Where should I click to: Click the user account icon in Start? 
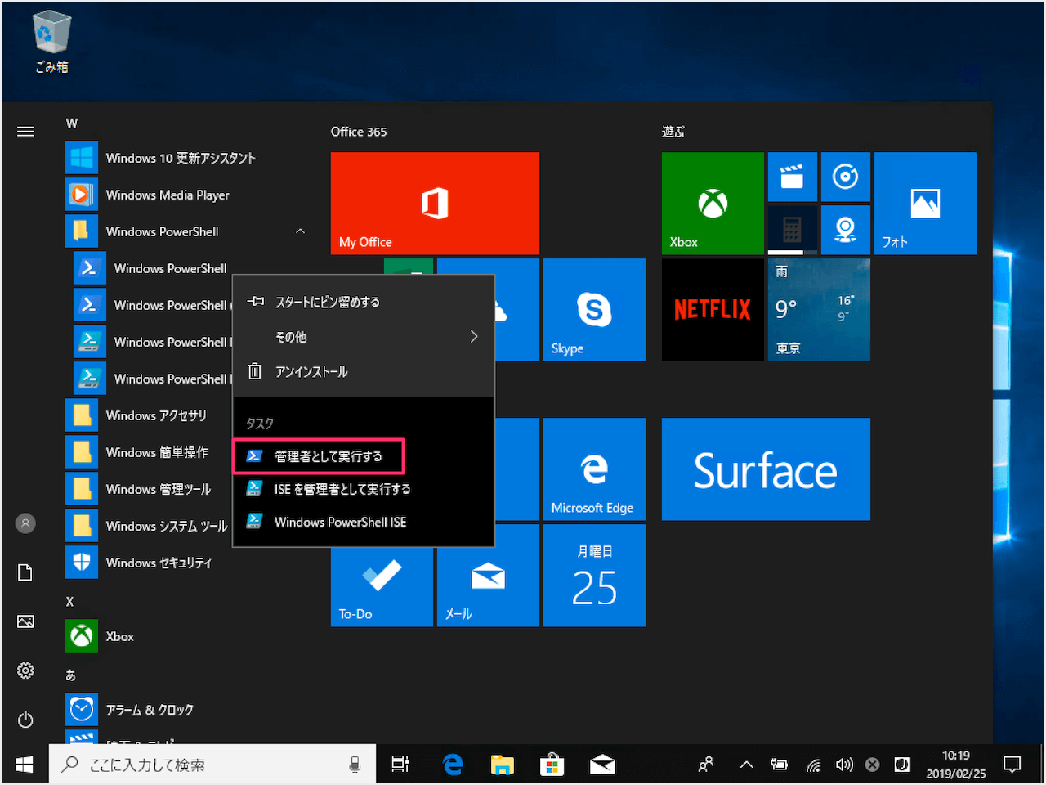point(25,523)
